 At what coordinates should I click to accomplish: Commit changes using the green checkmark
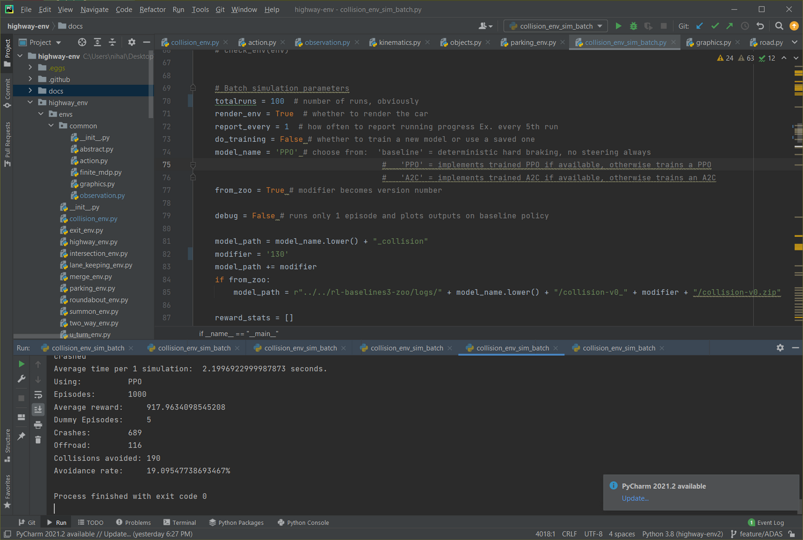click(715, 26)
